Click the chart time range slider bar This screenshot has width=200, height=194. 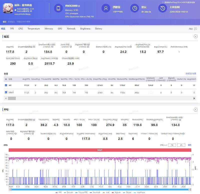[x=100, y=189]
